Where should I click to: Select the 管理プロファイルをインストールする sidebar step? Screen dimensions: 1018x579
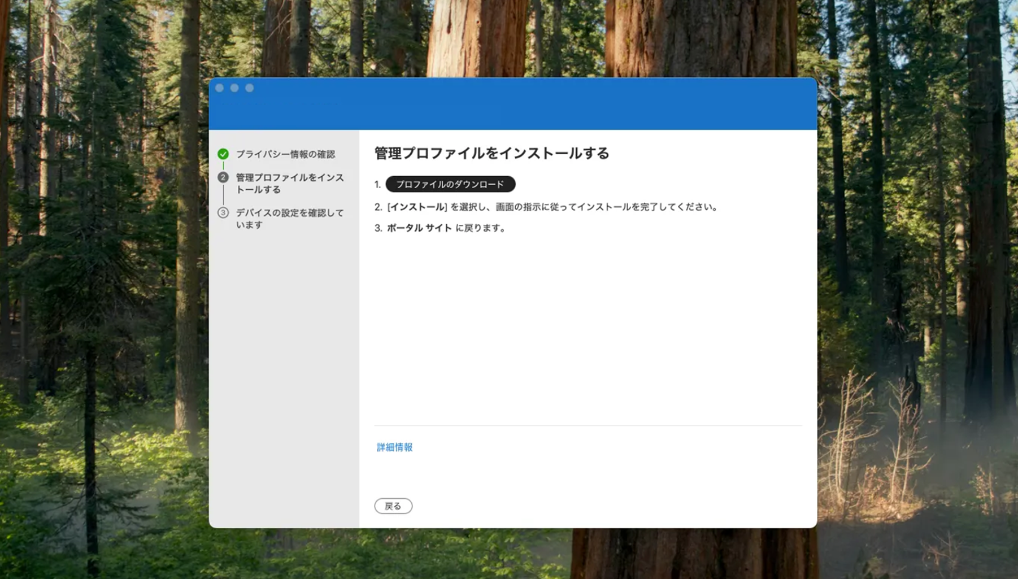pos(290,184)
